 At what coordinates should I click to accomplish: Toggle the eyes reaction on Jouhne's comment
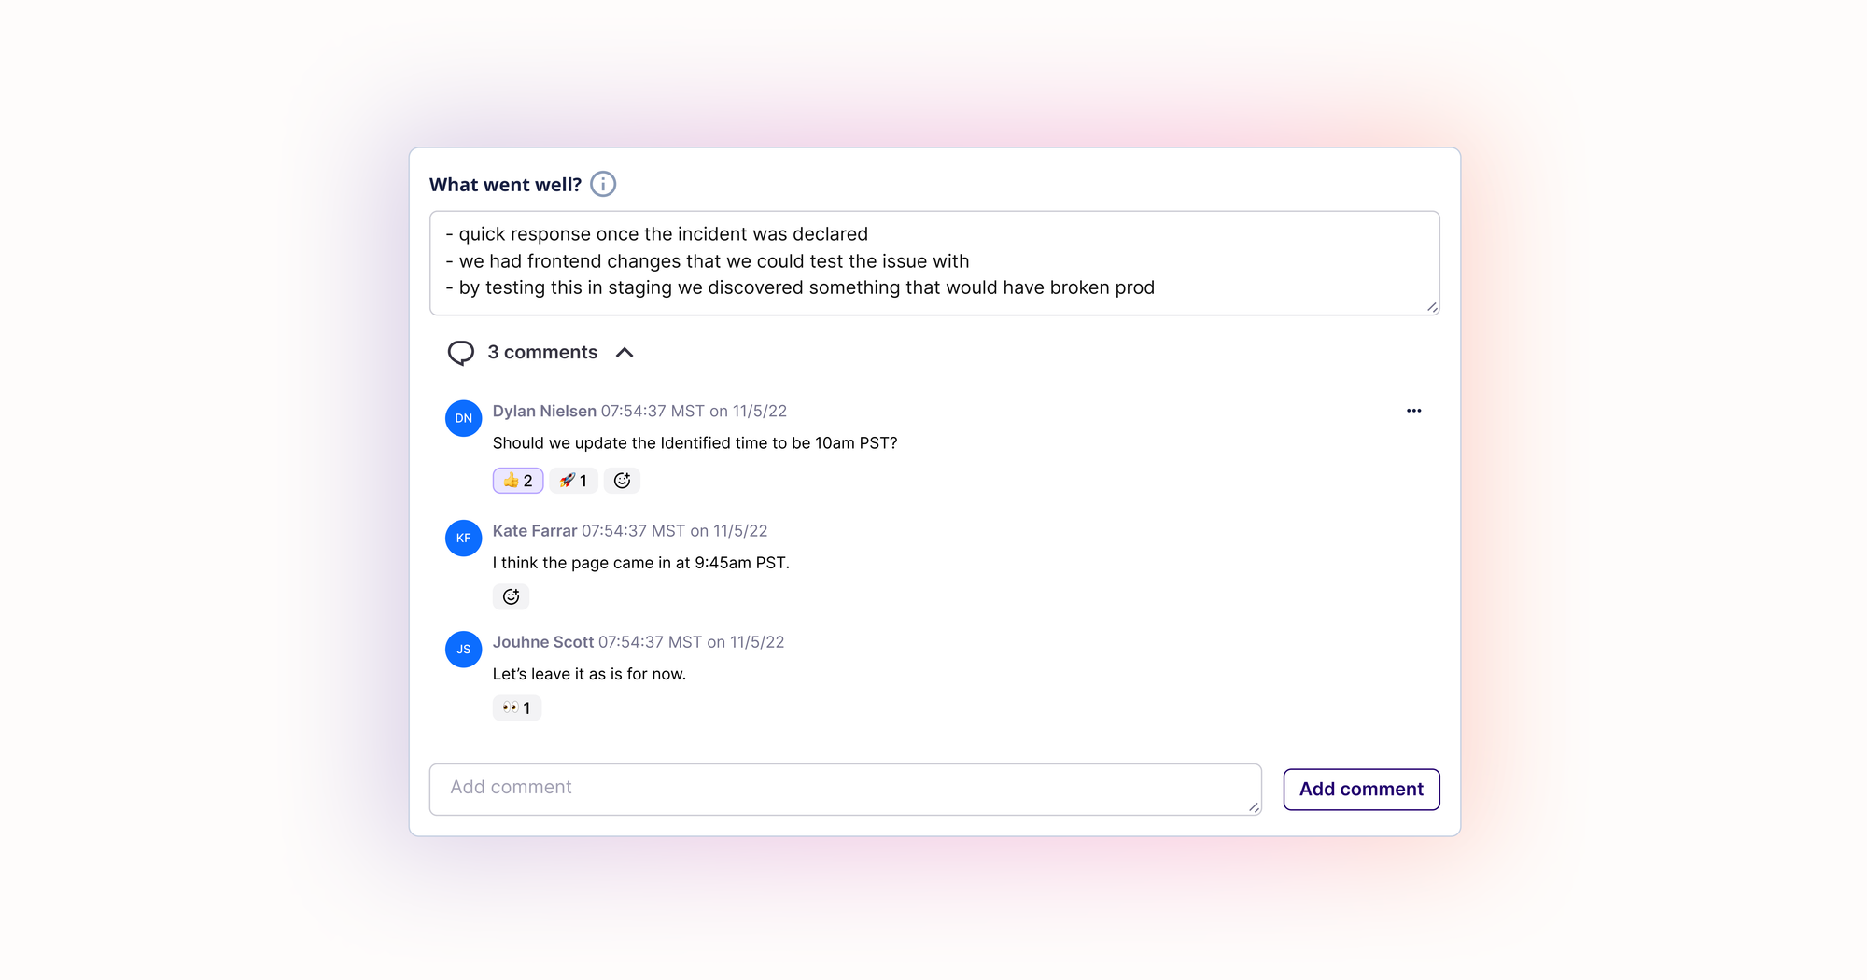point(516,707)
